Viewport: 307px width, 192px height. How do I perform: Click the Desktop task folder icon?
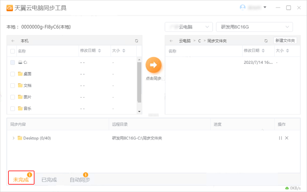pos(20,138)
